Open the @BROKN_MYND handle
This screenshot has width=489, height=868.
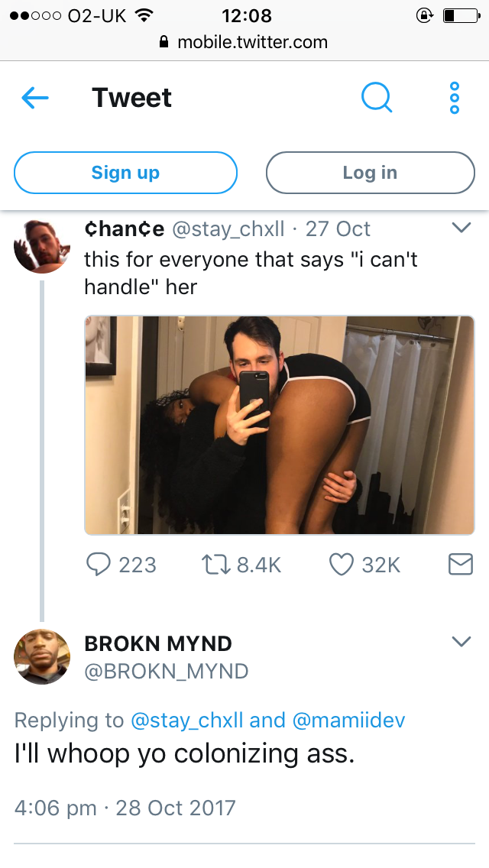coord(166,672)
